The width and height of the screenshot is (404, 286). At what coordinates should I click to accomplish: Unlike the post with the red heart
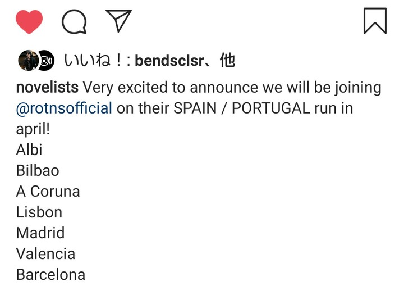[29, 22]
